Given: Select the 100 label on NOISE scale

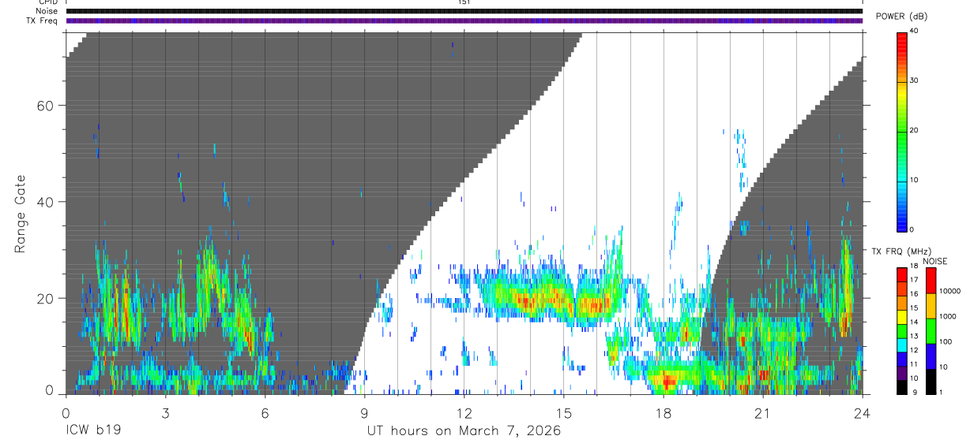Looking at the screenshot, I should [x=944, y=341].
